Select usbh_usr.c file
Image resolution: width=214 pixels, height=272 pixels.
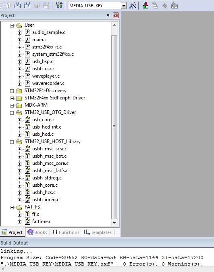coord(44,69)
